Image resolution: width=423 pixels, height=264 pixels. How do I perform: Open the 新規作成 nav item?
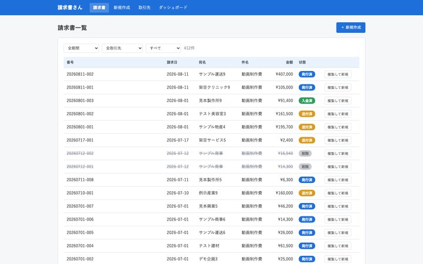(122, 8)
